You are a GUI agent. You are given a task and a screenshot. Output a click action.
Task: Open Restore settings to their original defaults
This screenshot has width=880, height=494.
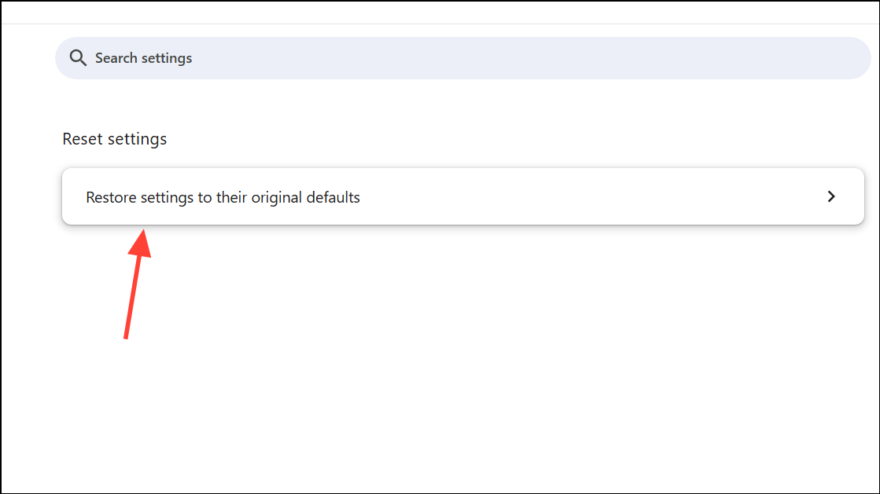[x=223, y=198]
